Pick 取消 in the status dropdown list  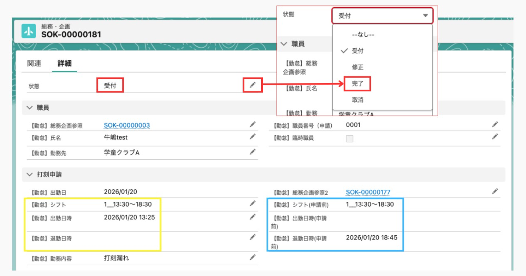pyautogui.click(x=358, y=100)
